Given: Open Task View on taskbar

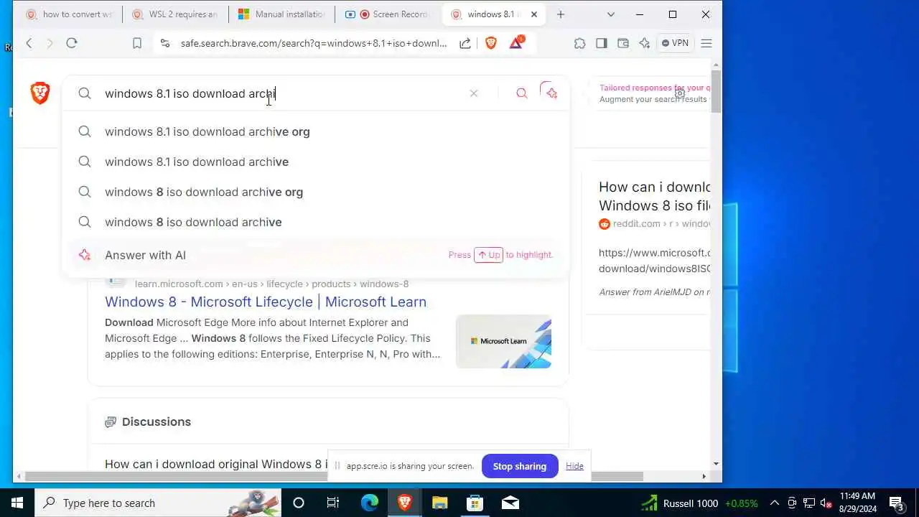Looking at the screenshot, I should pos(333,503).
